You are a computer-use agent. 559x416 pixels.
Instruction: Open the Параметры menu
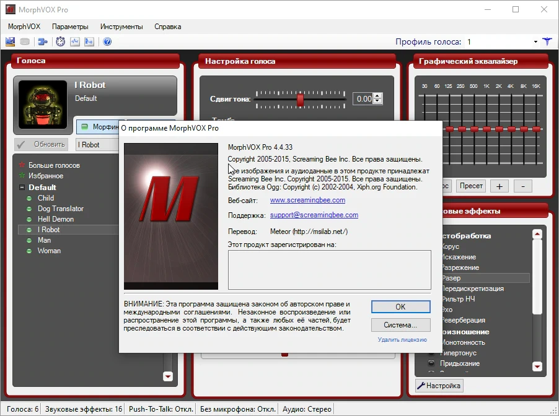tap(70, 27)
